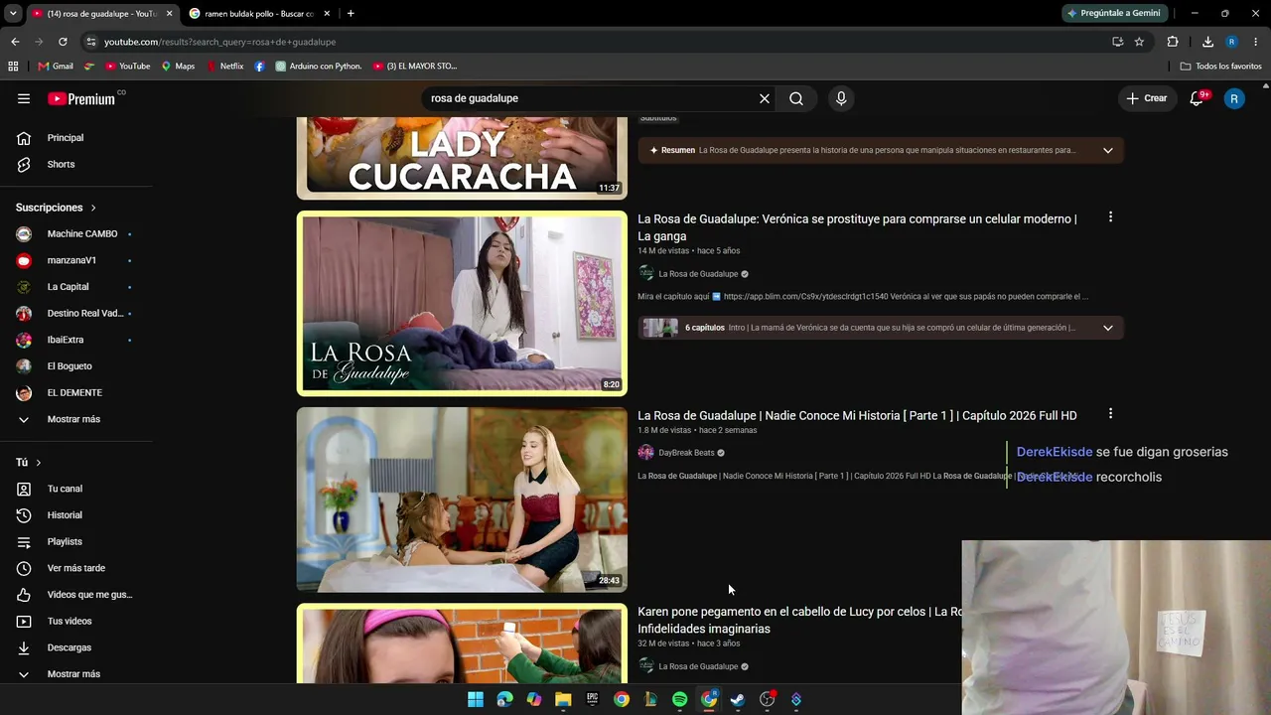Viewport: 1271px width, 715px height.
Task: Open options for Nadie Conoce Mi Historia video
Action: pyautogui.click(x=1110, y=413)
